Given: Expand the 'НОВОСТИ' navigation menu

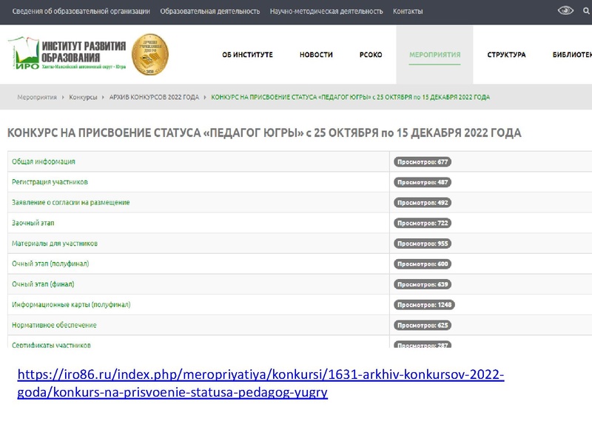Looking at the screenshot, I should click(x=316, y=55).
